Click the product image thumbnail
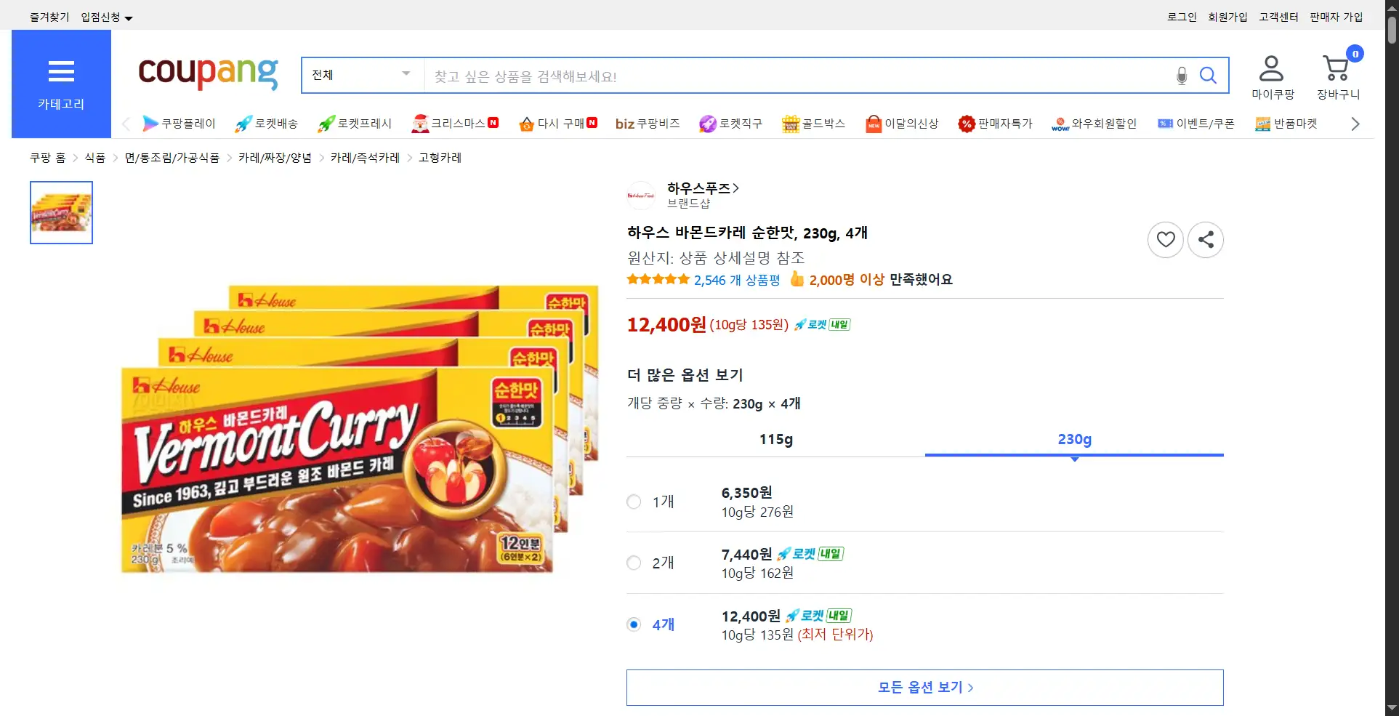The width and height of the screenshot is (1399, 716). (61, 212)
